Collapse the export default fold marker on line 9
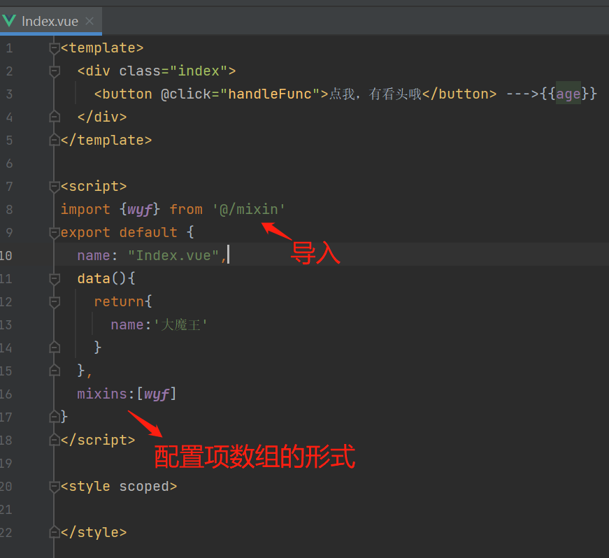Viewport: 609px width, 558px height. tap(55, 233)
